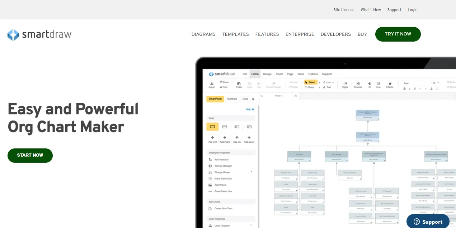The width and height of the screenshot is (456, 228).
Task: Open the Site License link
Action: [344, 10]
